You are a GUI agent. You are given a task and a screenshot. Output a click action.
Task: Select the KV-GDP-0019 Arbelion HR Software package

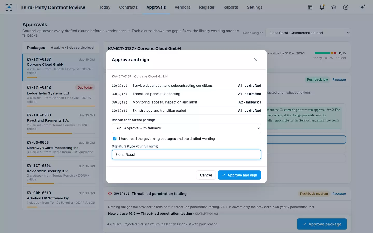tap(61, 199)
